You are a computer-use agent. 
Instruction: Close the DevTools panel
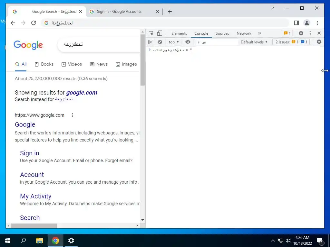tap(319, 33)
